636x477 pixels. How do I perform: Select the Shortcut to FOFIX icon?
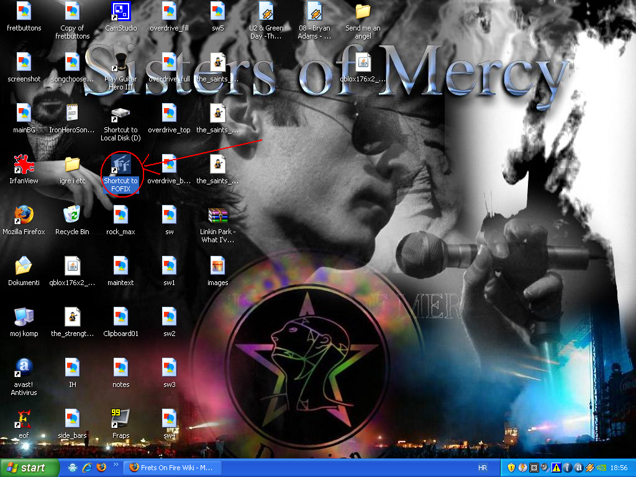pyautogui.click(x=121, y=174)
